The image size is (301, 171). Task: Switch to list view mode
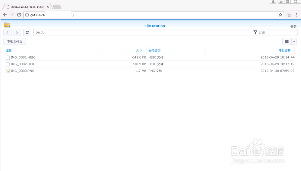pyautogui.click(x=287, y=41)
